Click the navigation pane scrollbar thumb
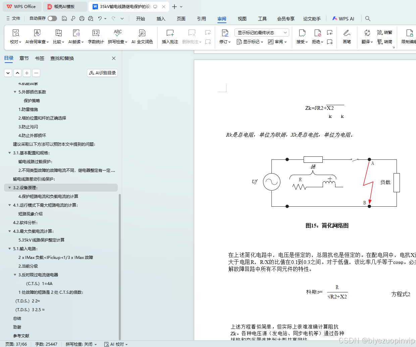Viewport: 416px width, 347px height. [x=120, y=266]
